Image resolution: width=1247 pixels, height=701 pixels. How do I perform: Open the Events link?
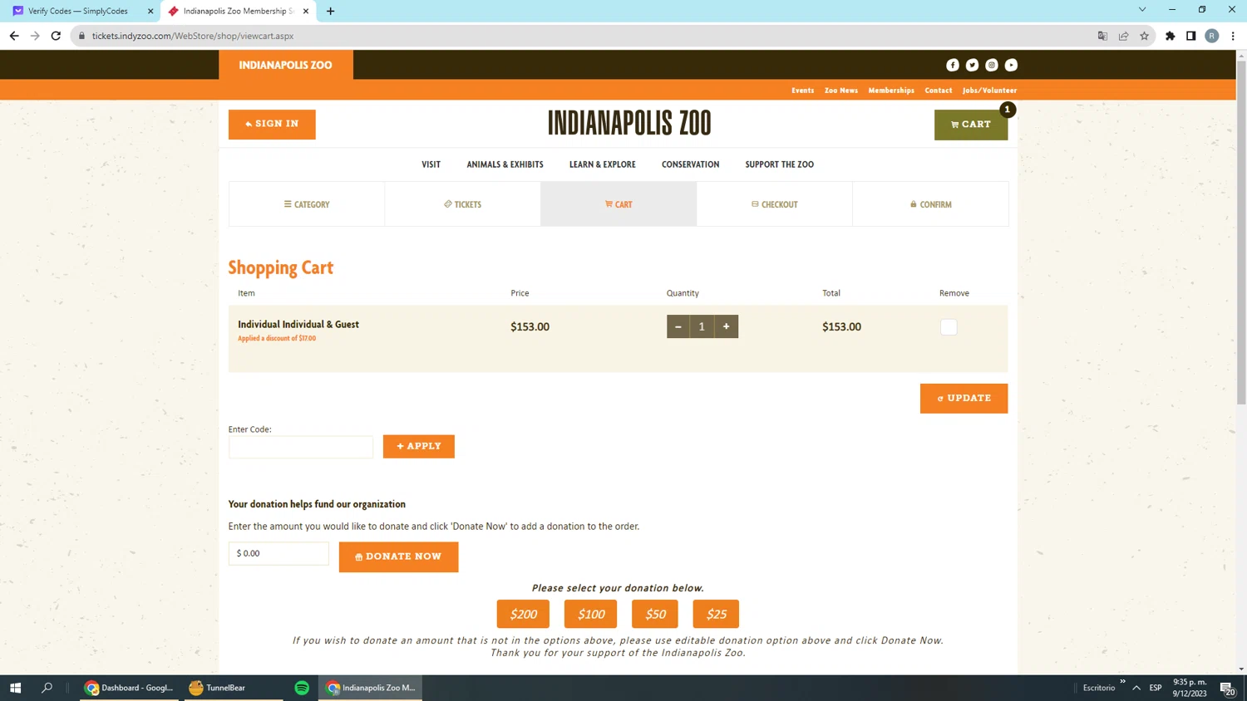[802, 91]
